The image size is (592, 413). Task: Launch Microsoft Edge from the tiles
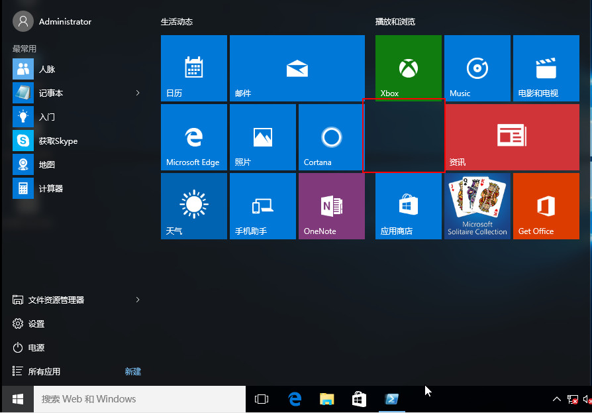click(x=193, y=137)
